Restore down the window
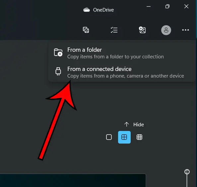197x187 pixels. click(x=167, y=6)
